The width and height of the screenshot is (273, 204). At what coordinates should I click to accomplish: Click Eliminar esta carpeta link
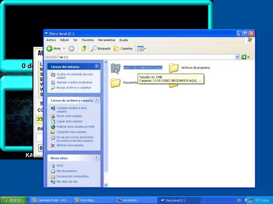pyautogui.click(x=70, y=145)
